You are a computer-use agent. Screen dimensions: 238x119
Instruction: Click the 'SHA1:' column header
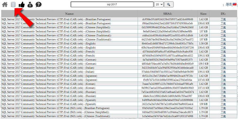pyautogui.click(x=167, y=14)
